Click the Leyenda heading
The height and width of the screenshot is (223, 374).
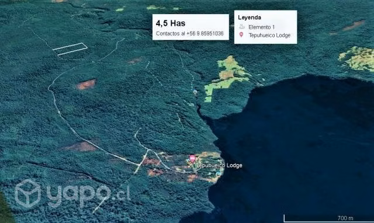tap(250, 18)
